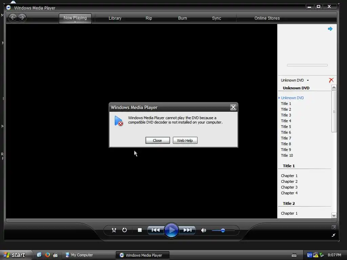
Task: Select the highlighted Unknown DVD playlist entry
Action: coord(292,98)
